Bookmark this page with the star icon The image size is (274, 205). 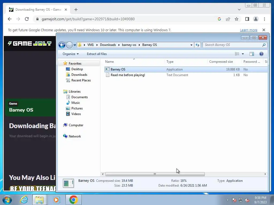(x=237, y=19)
